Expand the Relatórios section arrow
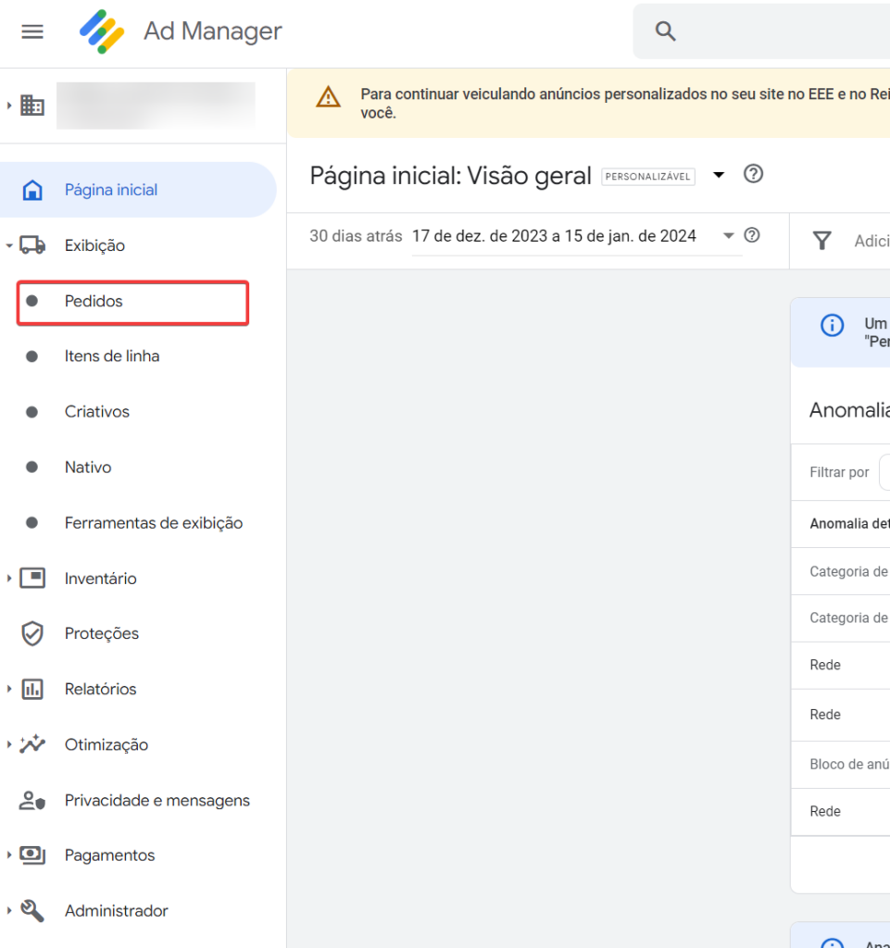This screenshot has width=890, height=948. (9, 689)
